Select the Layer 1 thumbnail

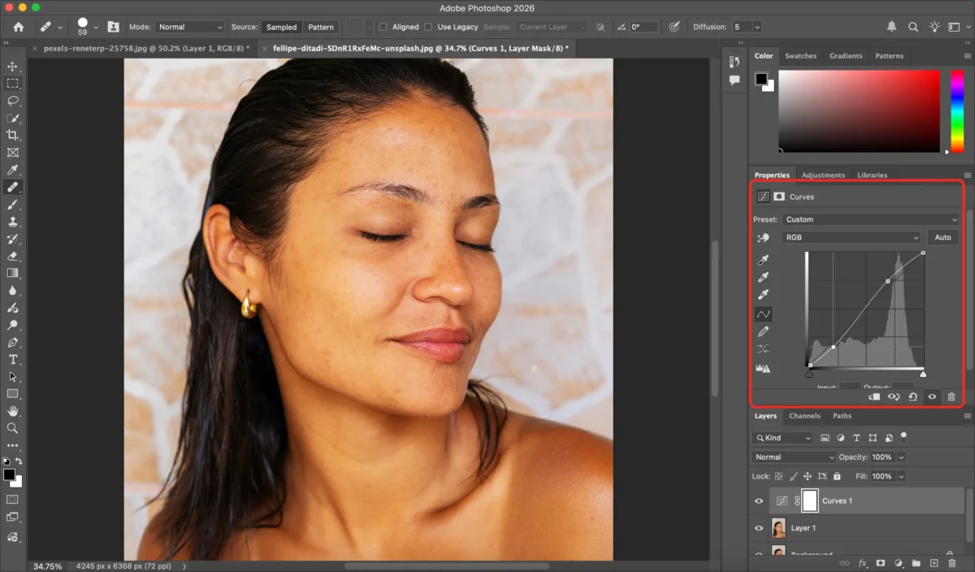[778, 528]
